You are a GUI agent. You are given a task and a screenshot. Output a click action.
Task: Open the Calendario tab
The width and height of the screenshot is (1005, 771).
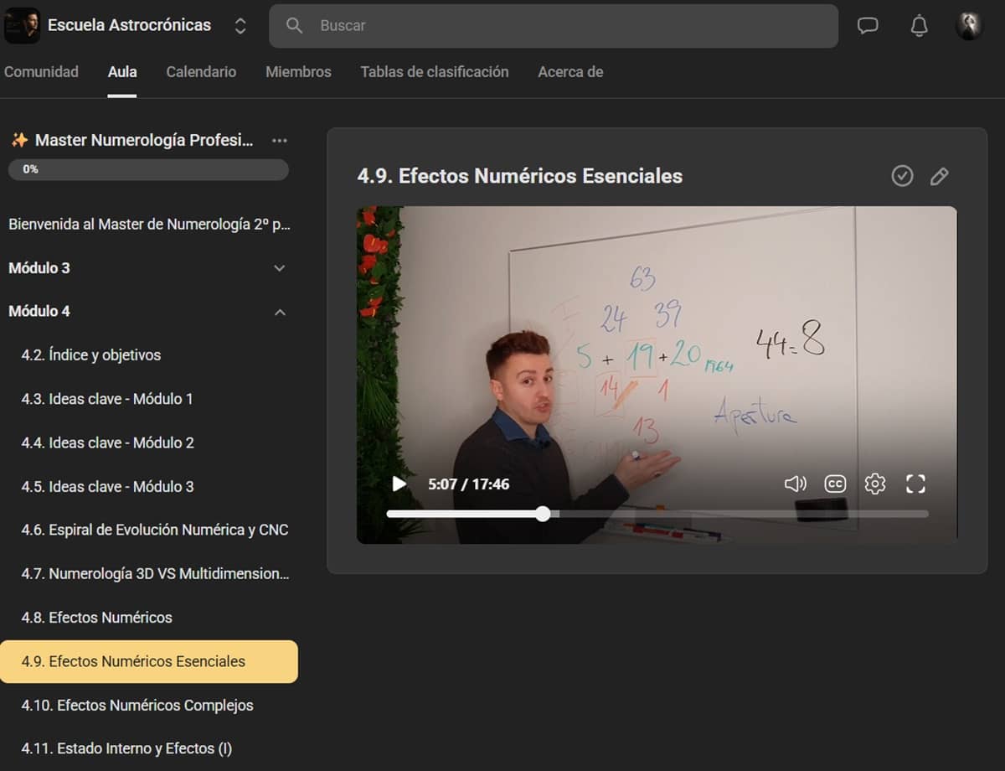pos(201,72)
